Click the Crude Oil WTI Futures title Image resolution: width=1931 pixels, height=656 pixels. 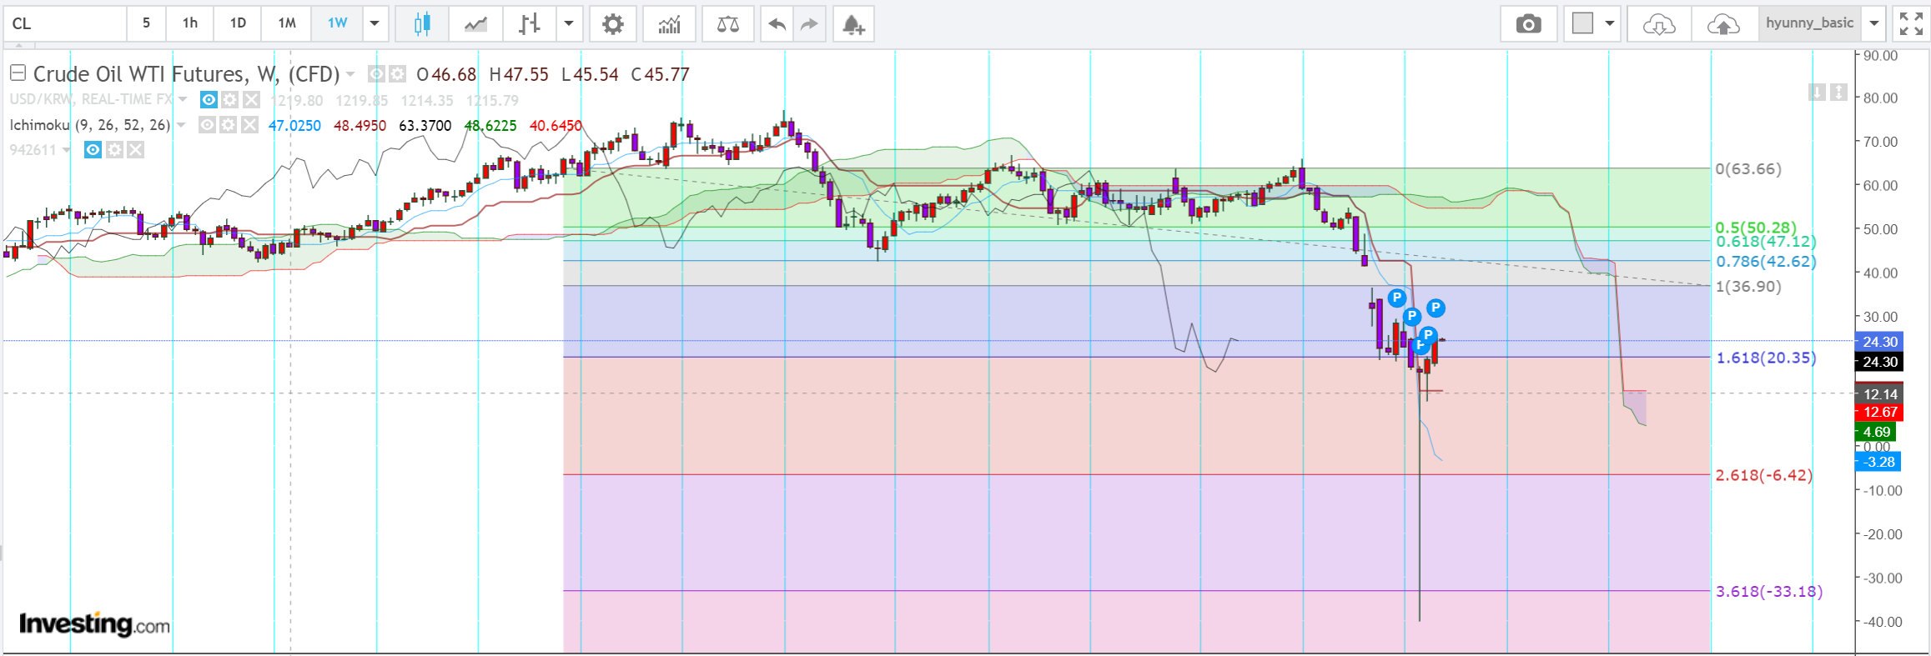pyautogui.click(x=186, y=74)
